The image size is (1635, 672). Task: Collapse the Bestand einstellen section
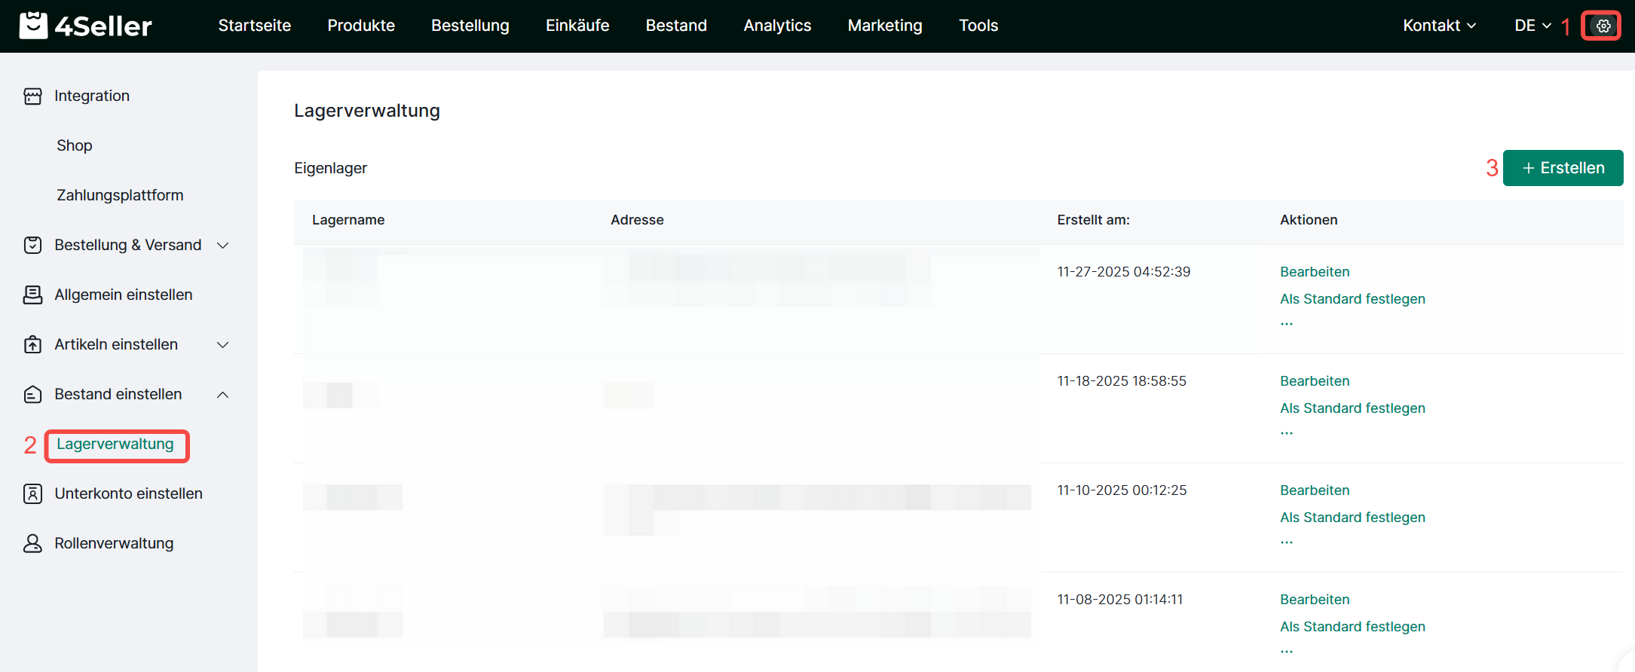(223, 395)
